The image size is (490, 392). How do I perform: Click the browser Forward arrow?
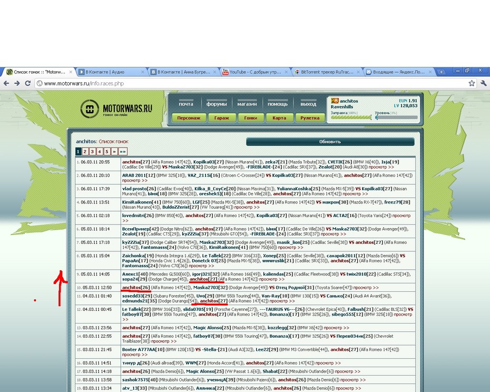click(17, 83)
